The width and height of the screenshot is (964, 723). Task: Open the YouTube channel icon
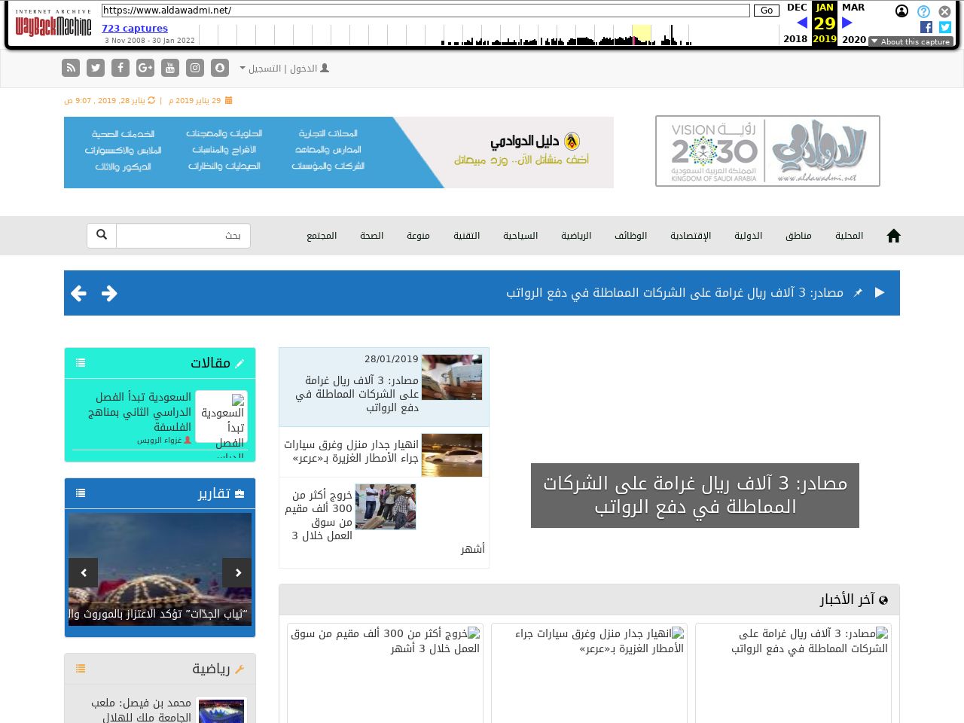tap(170, 68)
